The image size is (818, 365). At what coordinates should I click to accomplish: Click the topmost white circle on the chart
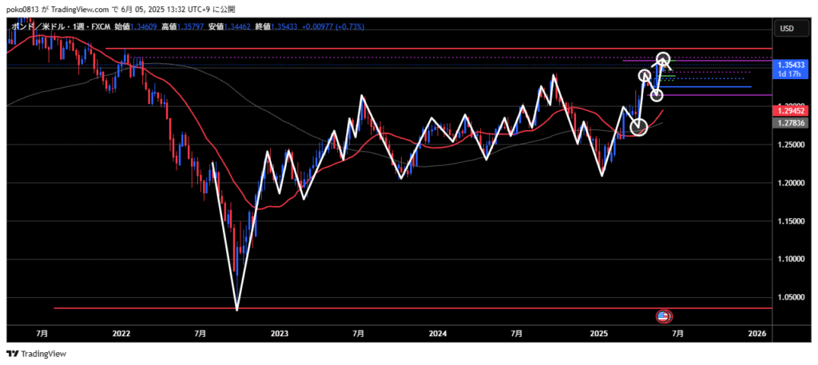(663, 59)
